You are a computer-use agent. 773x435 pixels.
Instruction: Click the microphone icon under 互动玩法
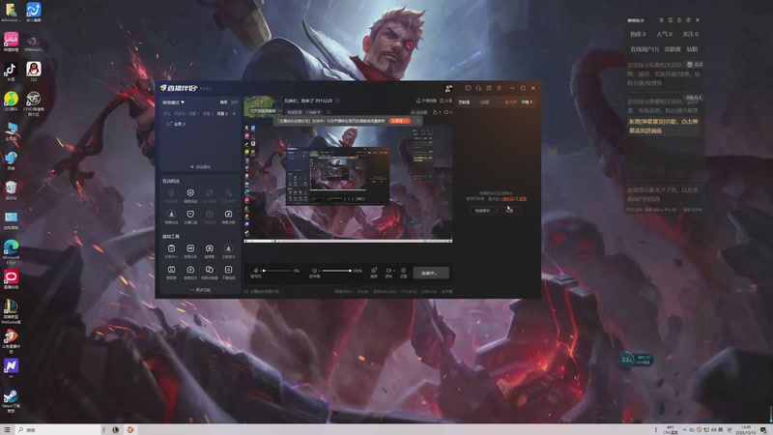[171, 192]
